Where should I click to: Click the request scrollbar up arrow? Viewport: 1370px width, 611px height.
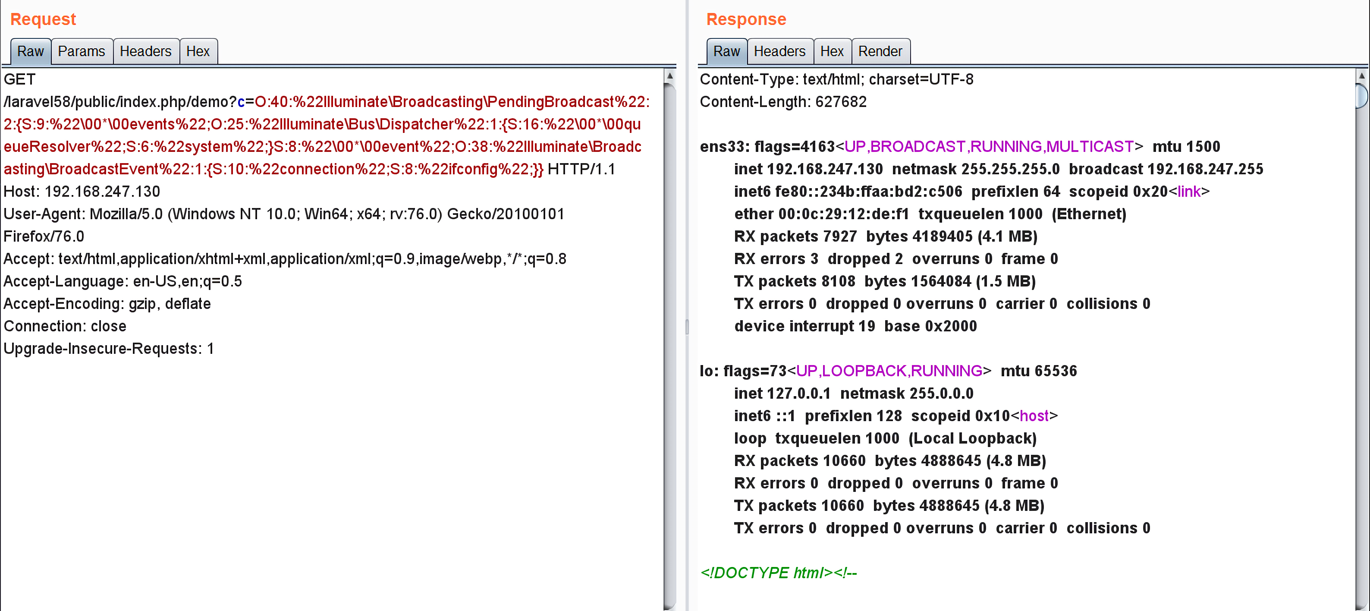tap(670, 76)
